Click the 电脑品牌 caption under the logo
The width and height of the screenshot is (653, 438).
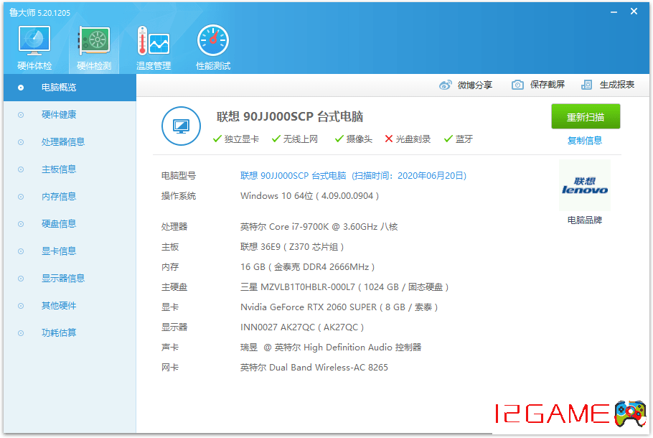[585, 220]
